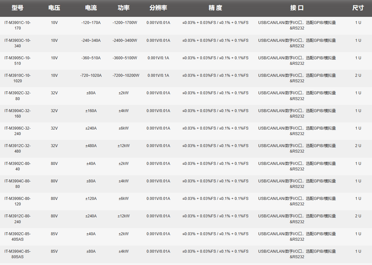Click power value -3600~5100W
This screenshot has width=372, height=265.
(x=125, y=58)
